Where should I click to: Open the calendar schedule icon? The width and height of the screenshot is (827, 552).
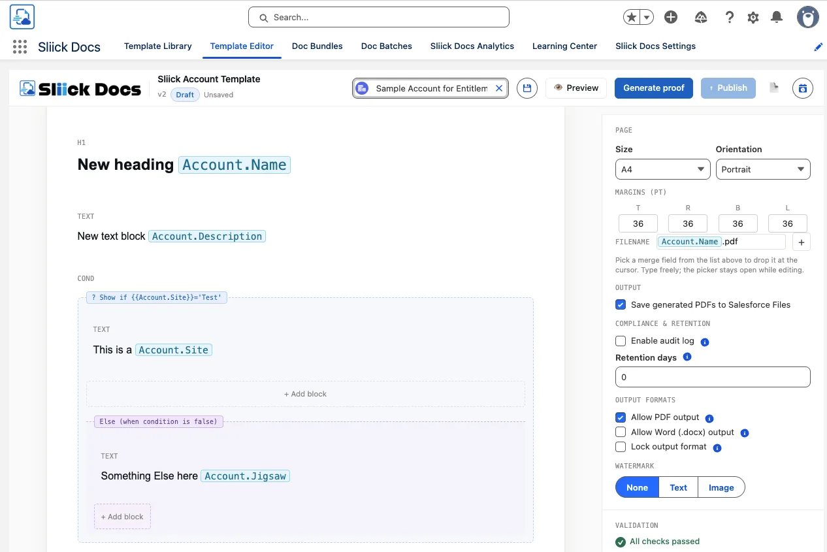tap(803, 88)
